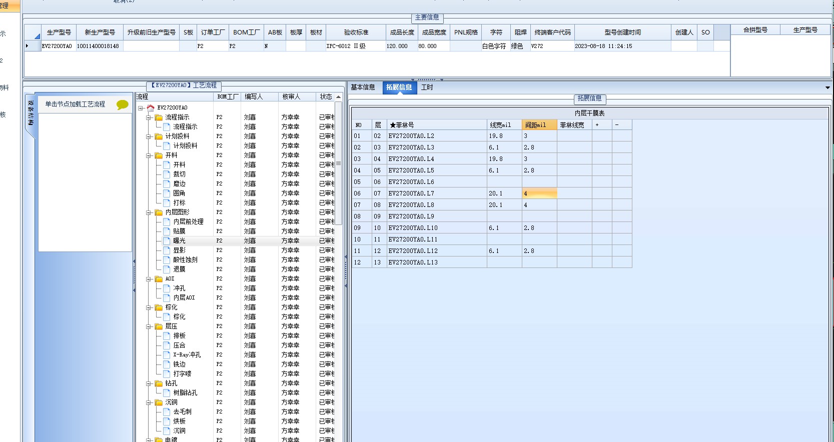Click the home icon of root node EV27200YA0
This screenshot has width=834, height=442.
pyautogui.click(x=150, y=107)
